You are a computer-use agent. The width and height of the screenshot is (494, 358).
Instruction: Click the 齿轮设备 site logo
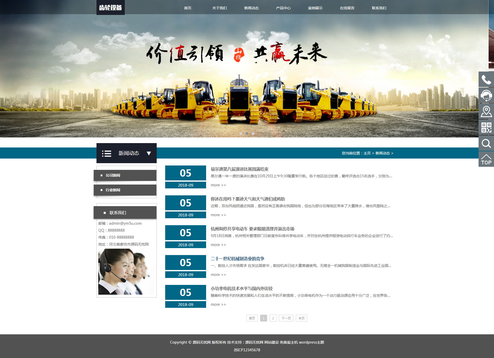tap(110, 7)
